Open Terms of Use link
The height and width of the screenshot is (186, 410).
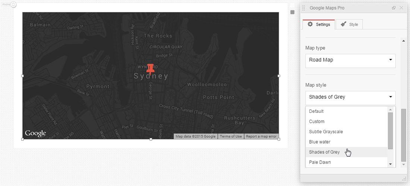pos(231,136)
